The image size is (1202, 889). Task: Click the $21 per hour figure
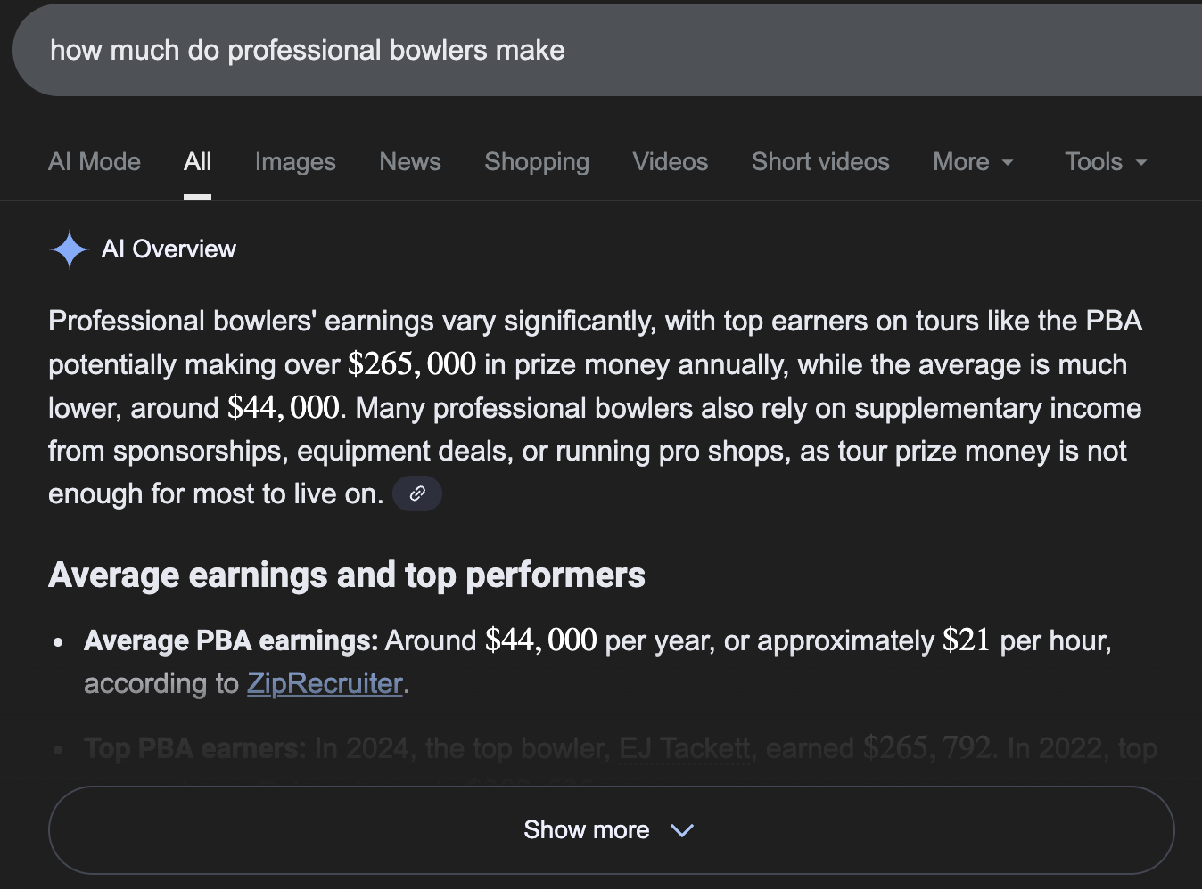tap(967, 640)
